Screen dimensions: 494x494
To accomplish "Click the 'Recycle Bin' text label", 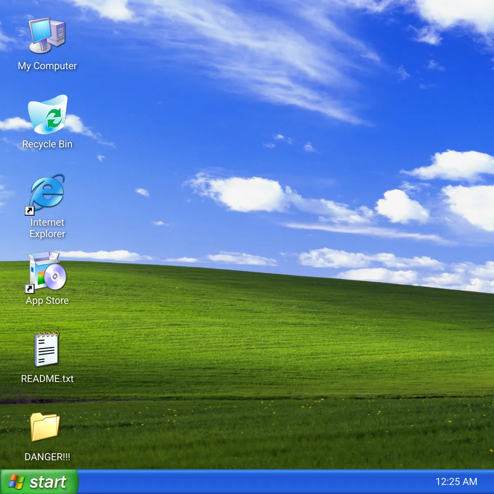I will (x=47, y=144).
